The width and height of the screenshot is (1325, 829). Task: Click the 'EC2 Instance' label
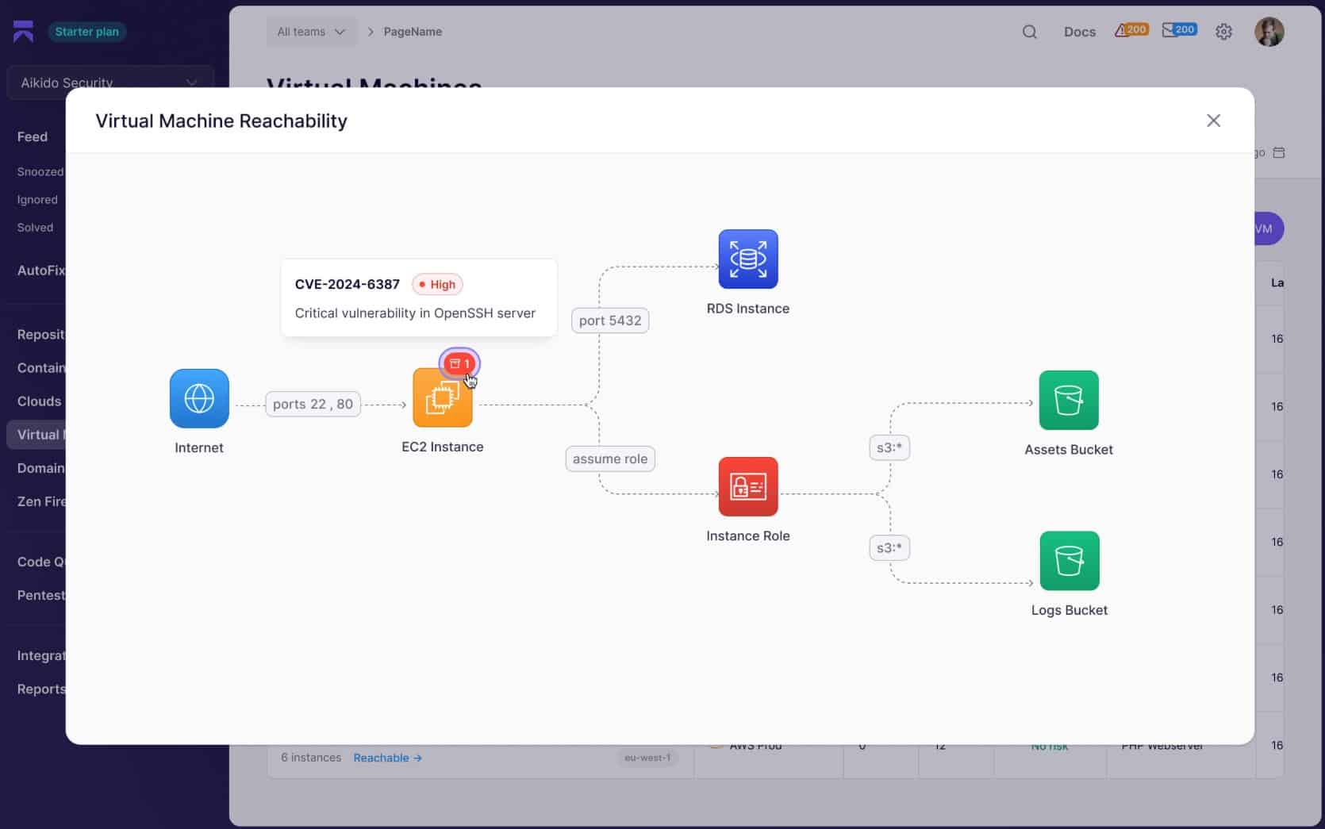(x=443, y=447)
